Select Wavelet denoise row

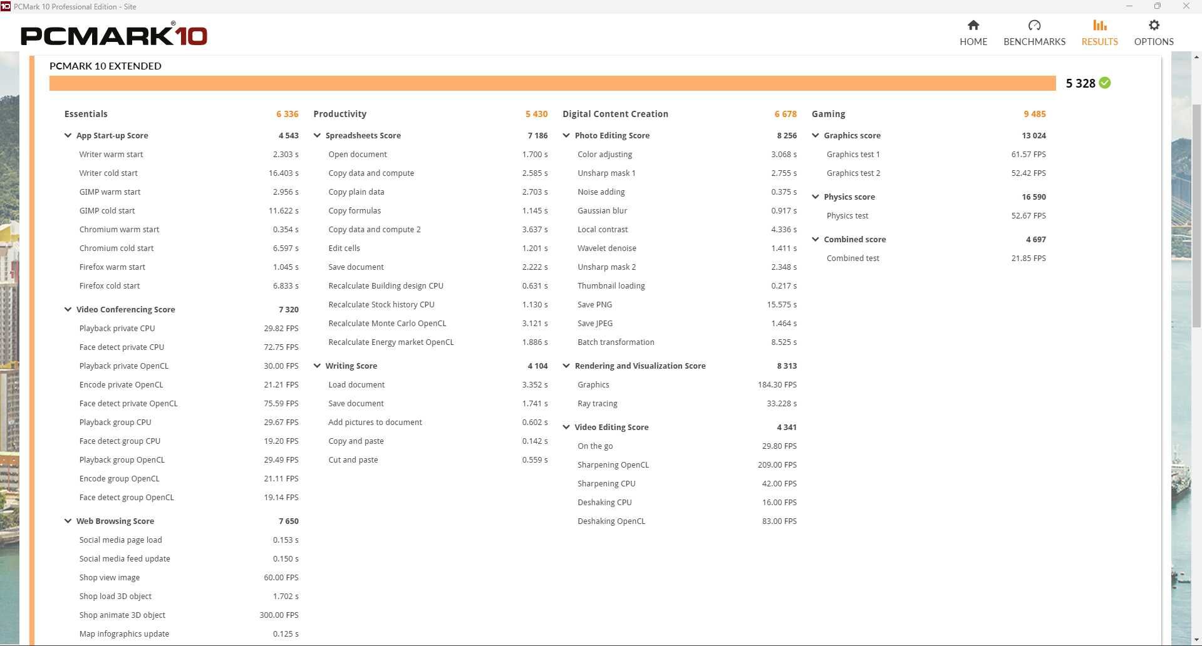[x=687, y=248]
